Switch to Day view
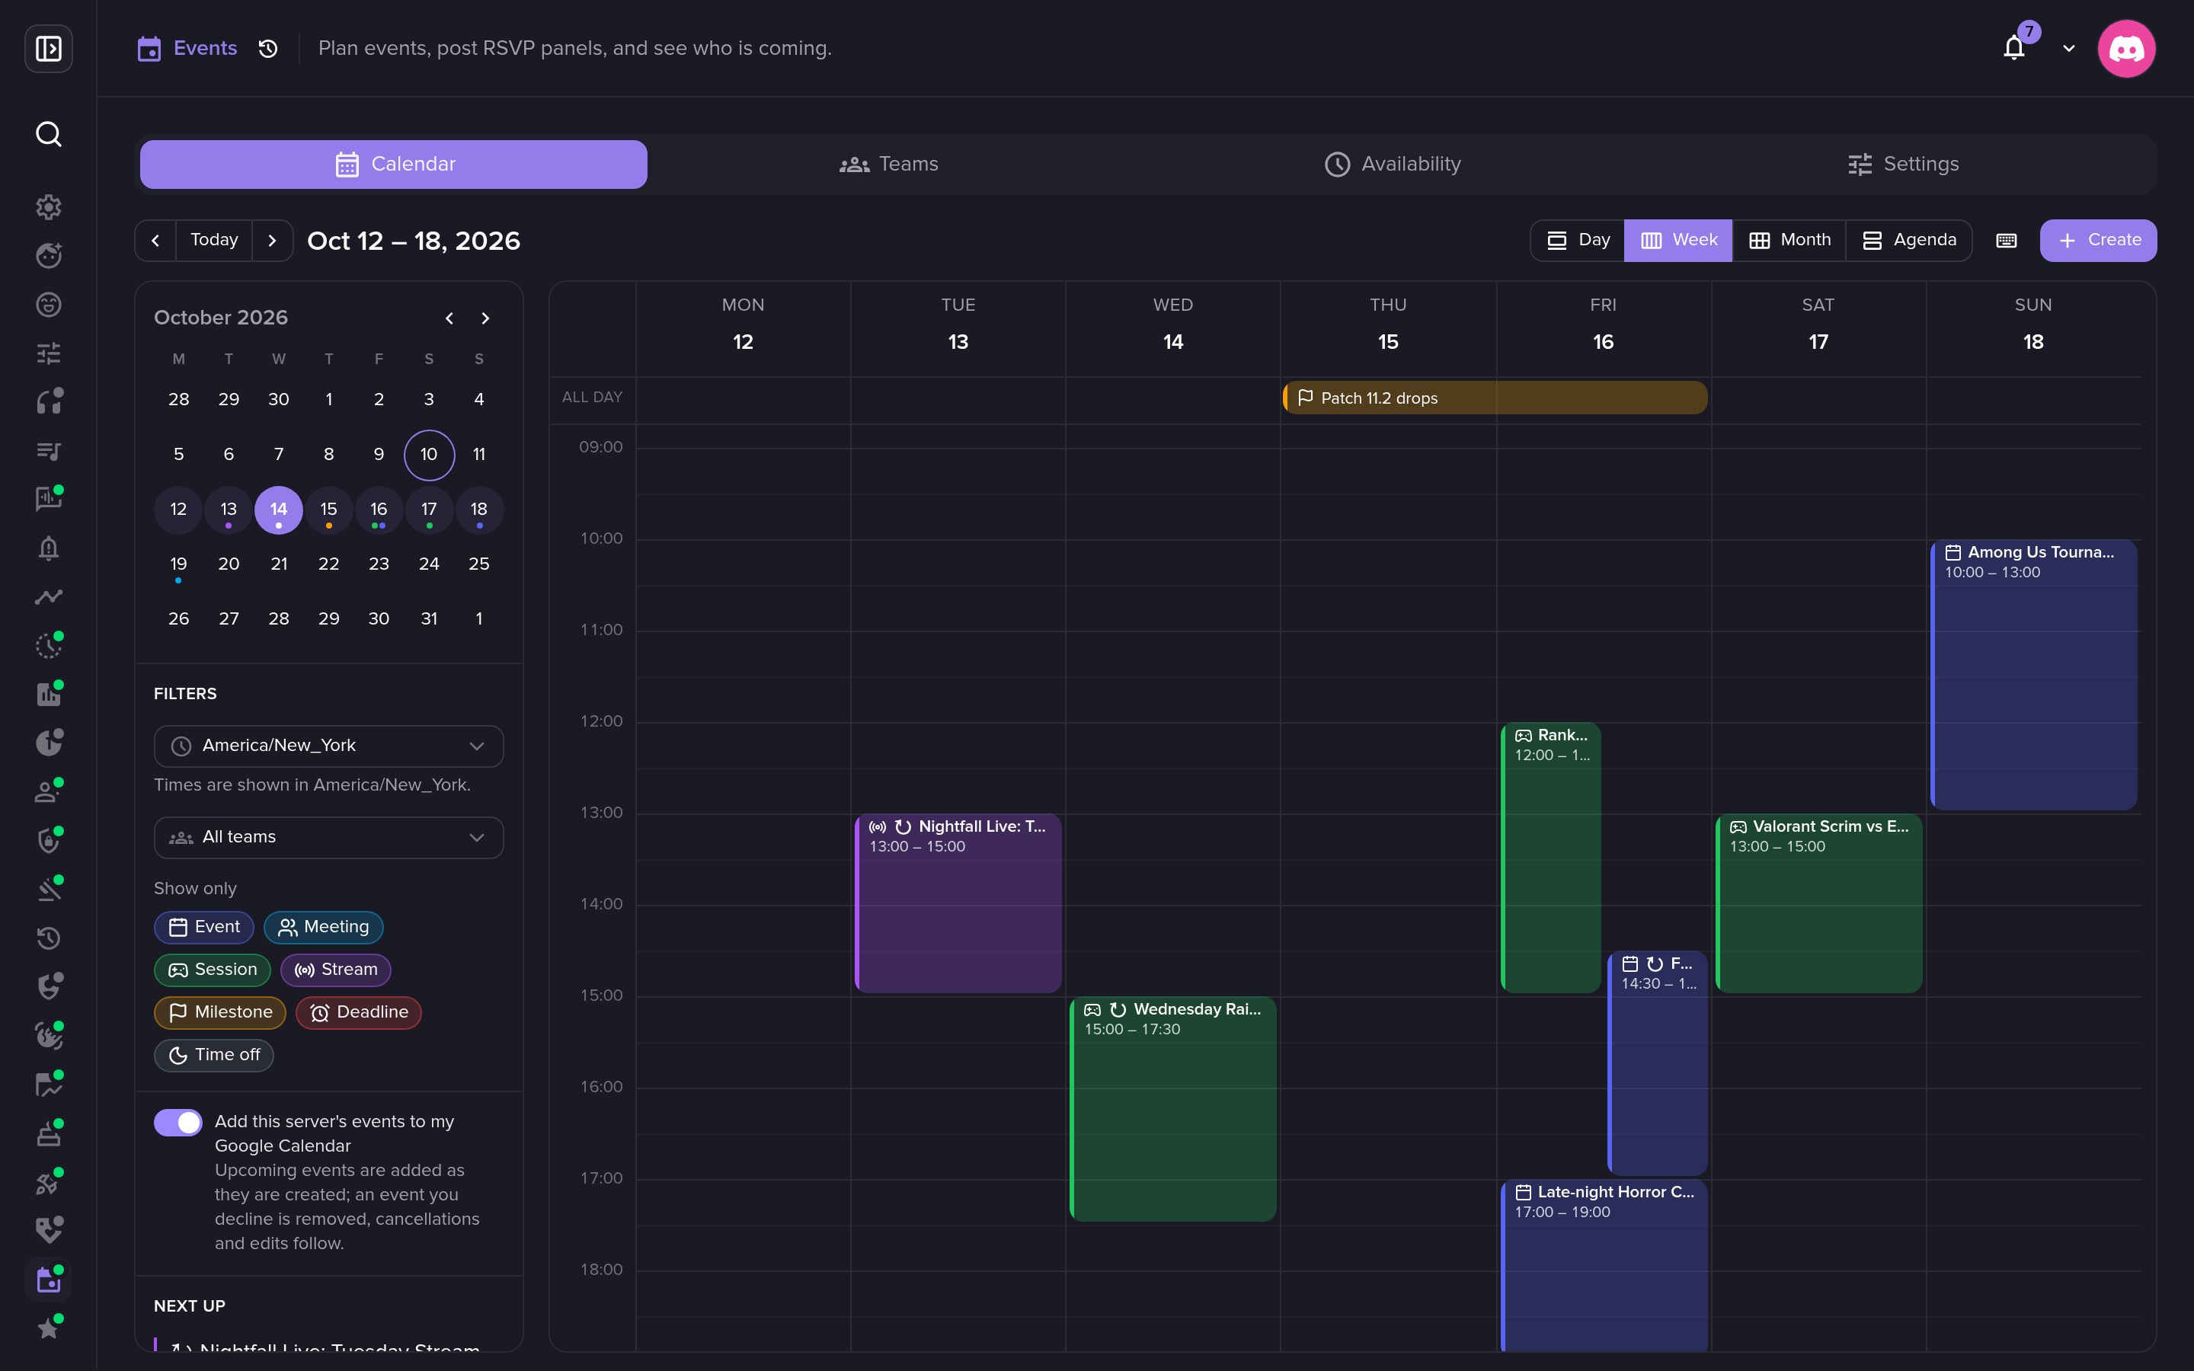Image resolution: width=2194 pixels, height=1371 pixels. pos(1578,240)
